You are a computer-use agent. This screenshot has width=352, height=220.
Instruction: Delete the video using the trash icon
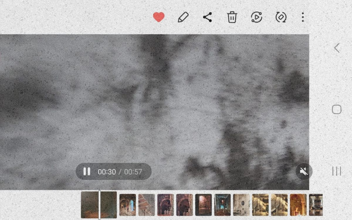coord(232,17)
